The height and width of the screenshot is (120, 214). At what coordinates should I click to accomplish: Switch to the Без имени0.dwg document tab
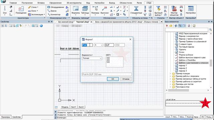(x=66, y=22)
